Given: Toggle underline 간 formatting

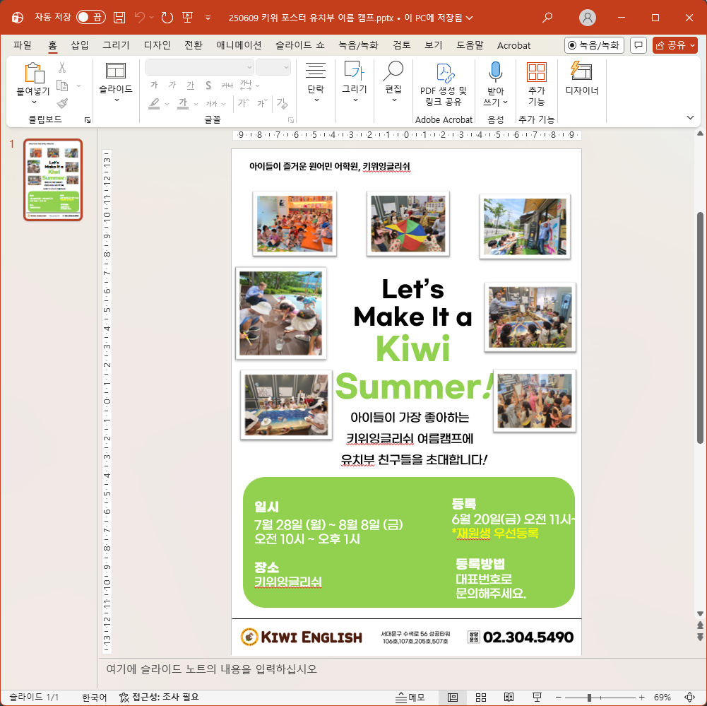Looking at the screenshot, I should (190, 85).
